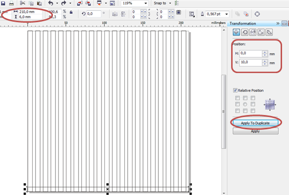Redo the last undone action

63,3
